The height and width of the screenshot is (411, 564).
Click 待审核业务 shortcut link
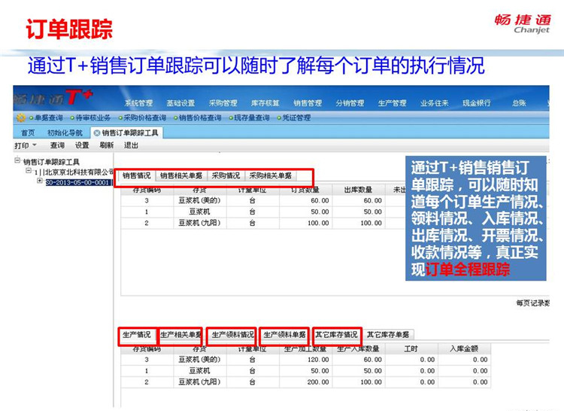point(93,117)
